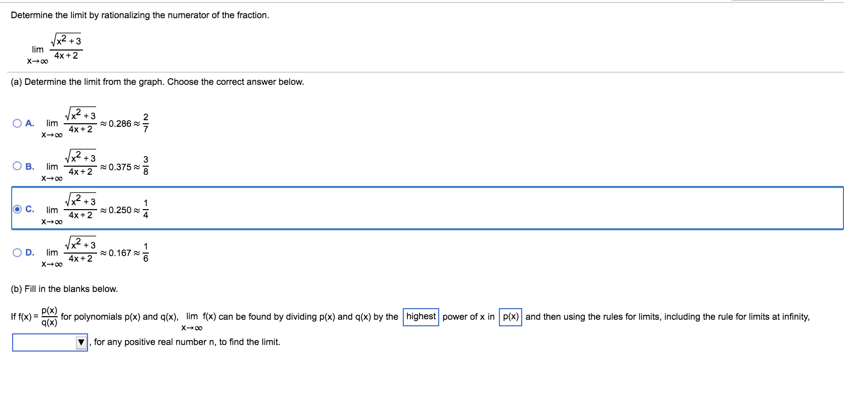Click the dropdown's black triangle arrow
The width and height of the screenshot is (844, 395).
[81, 342]
